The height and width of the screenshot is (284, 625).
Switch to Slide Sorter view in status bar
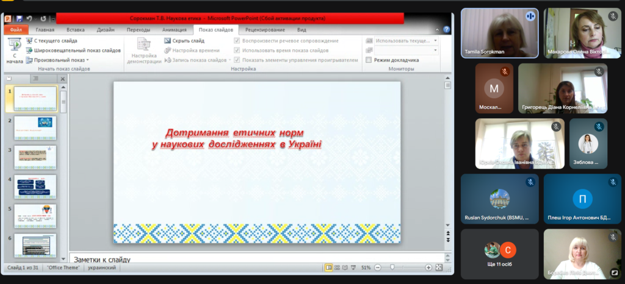[x=338, y=268]
